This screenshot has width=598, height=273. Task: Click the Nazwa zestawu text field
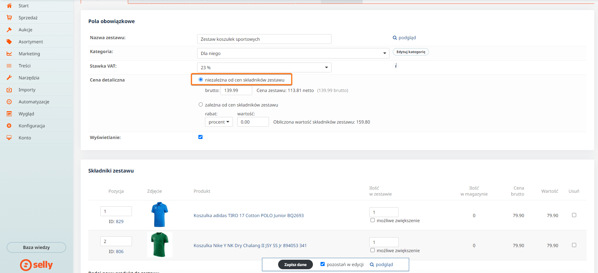click(264, 39)
